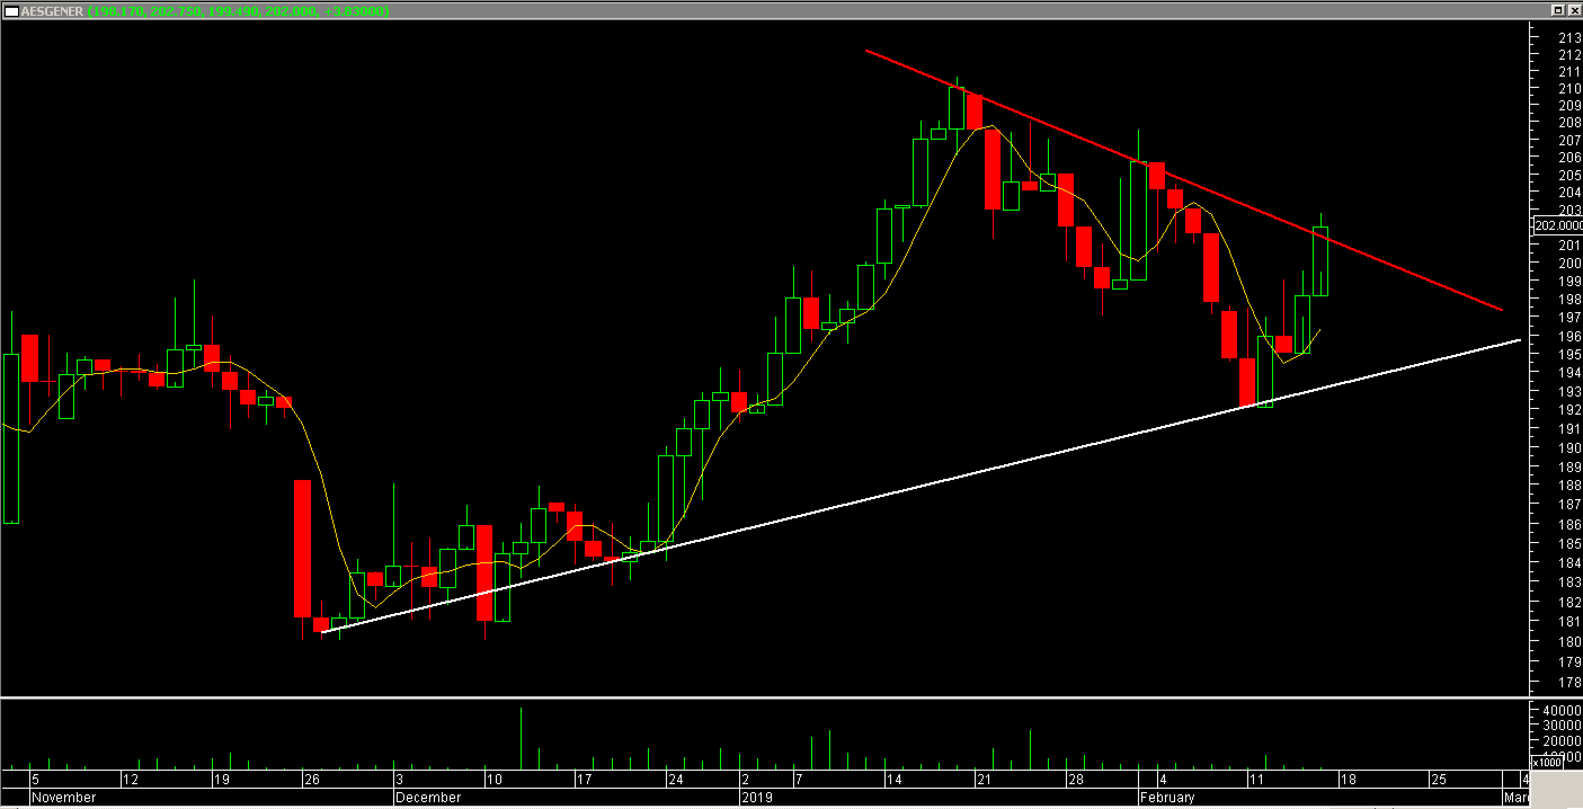This screenshot has height=809, width=1583.
Task: Click the February month label
Action: pos(1166,797)
